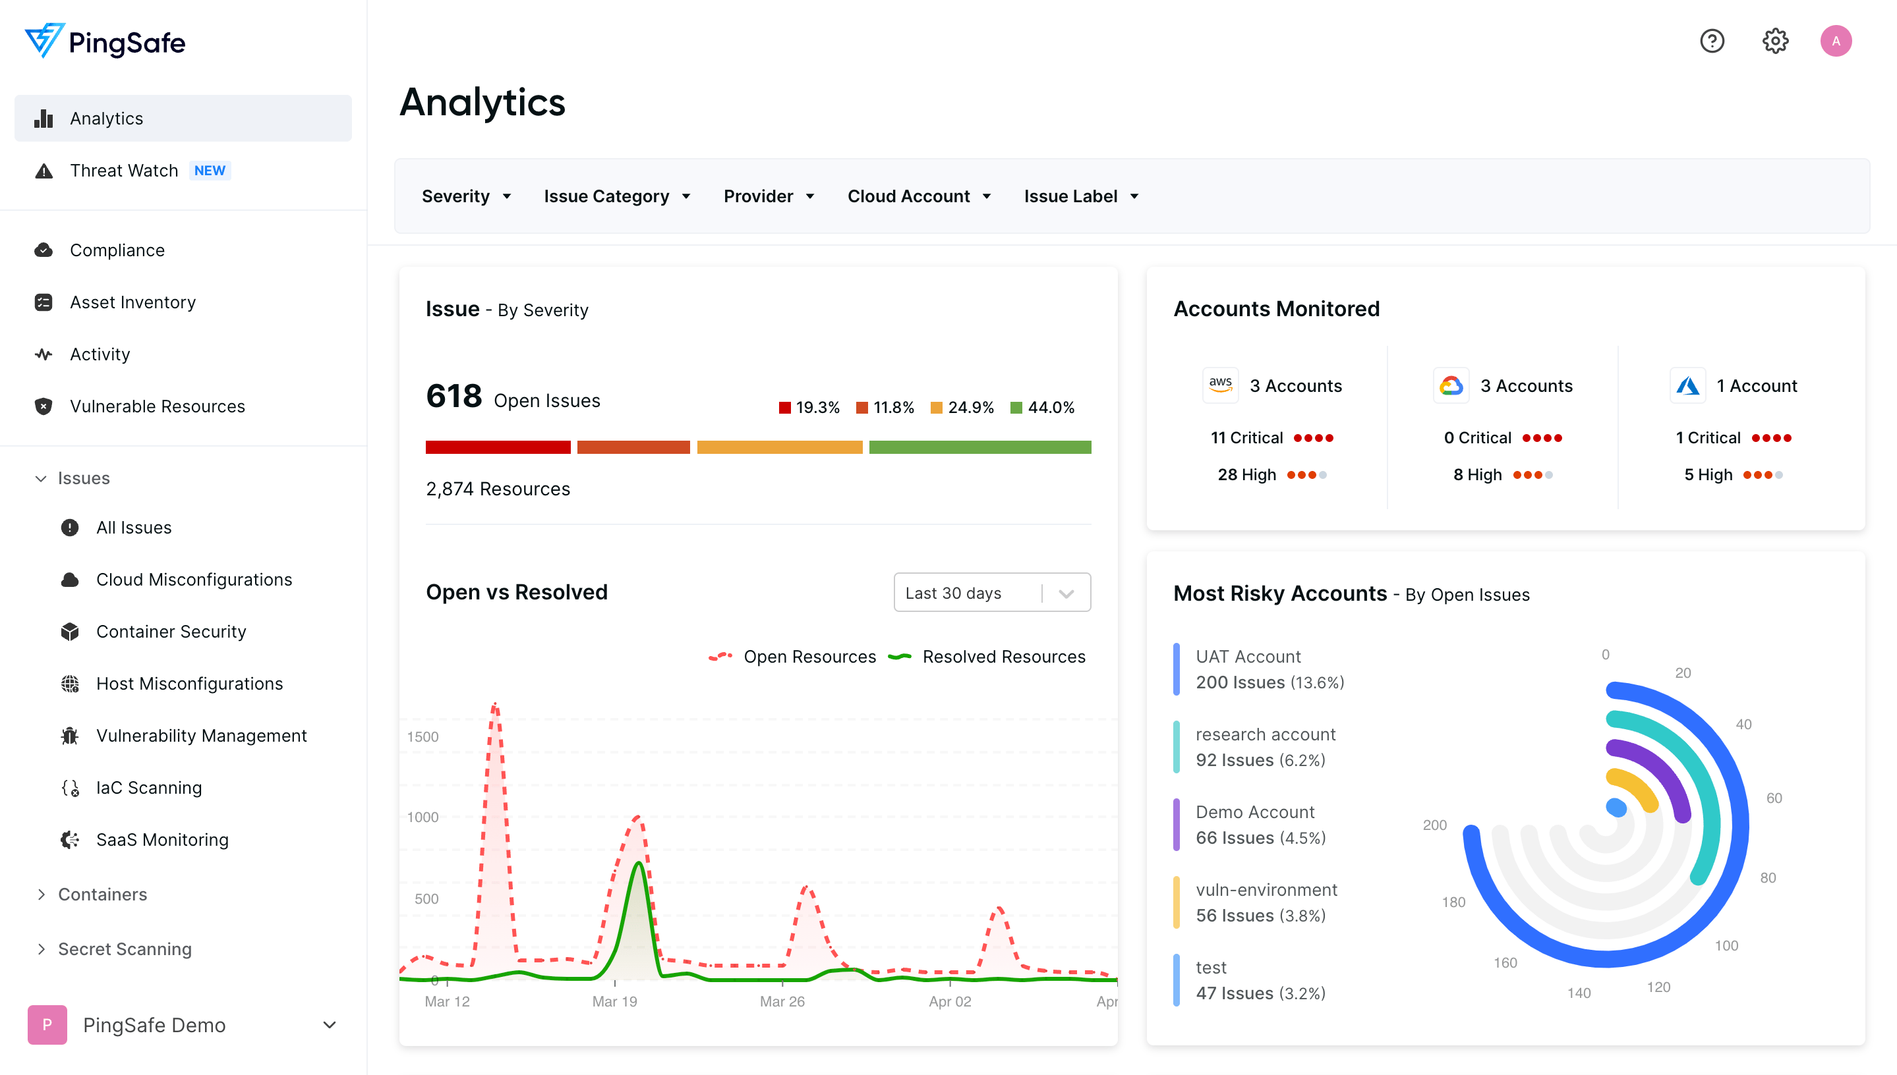Click the Container Security cube icon
Viewport: 1897px width, 1075px height.
tap(70, 631)
